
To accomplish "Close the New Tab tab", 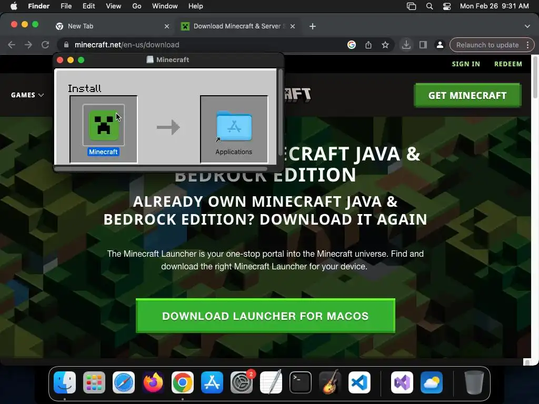I will [x=167, y=26].
